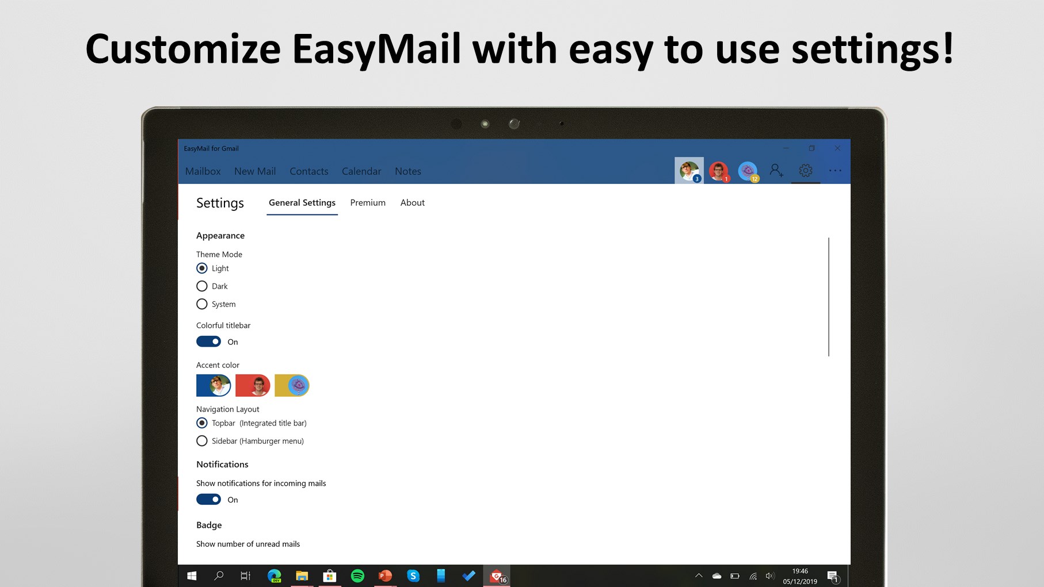Pick the yellow accent color swatch
The height and width of the screenshot is (587, 1044).
[292, 385]
